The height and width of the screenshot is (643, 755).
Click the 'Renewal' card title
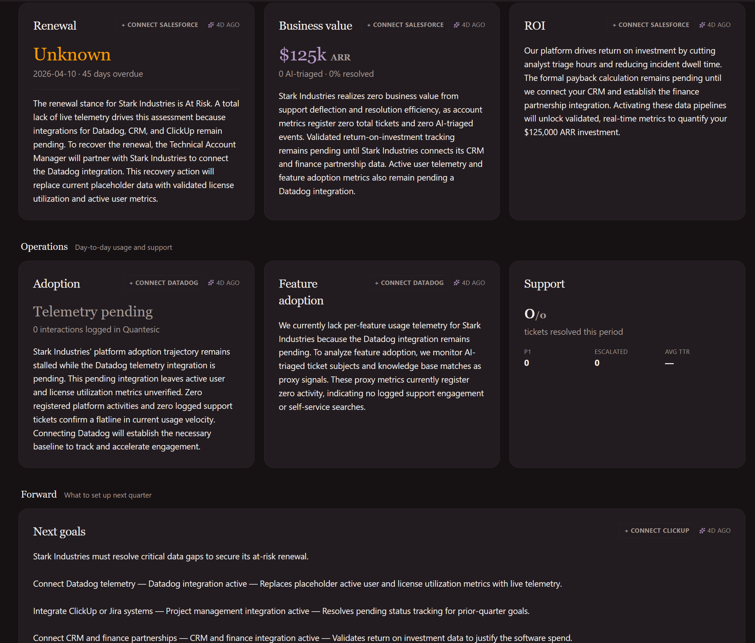click(55, 26)
